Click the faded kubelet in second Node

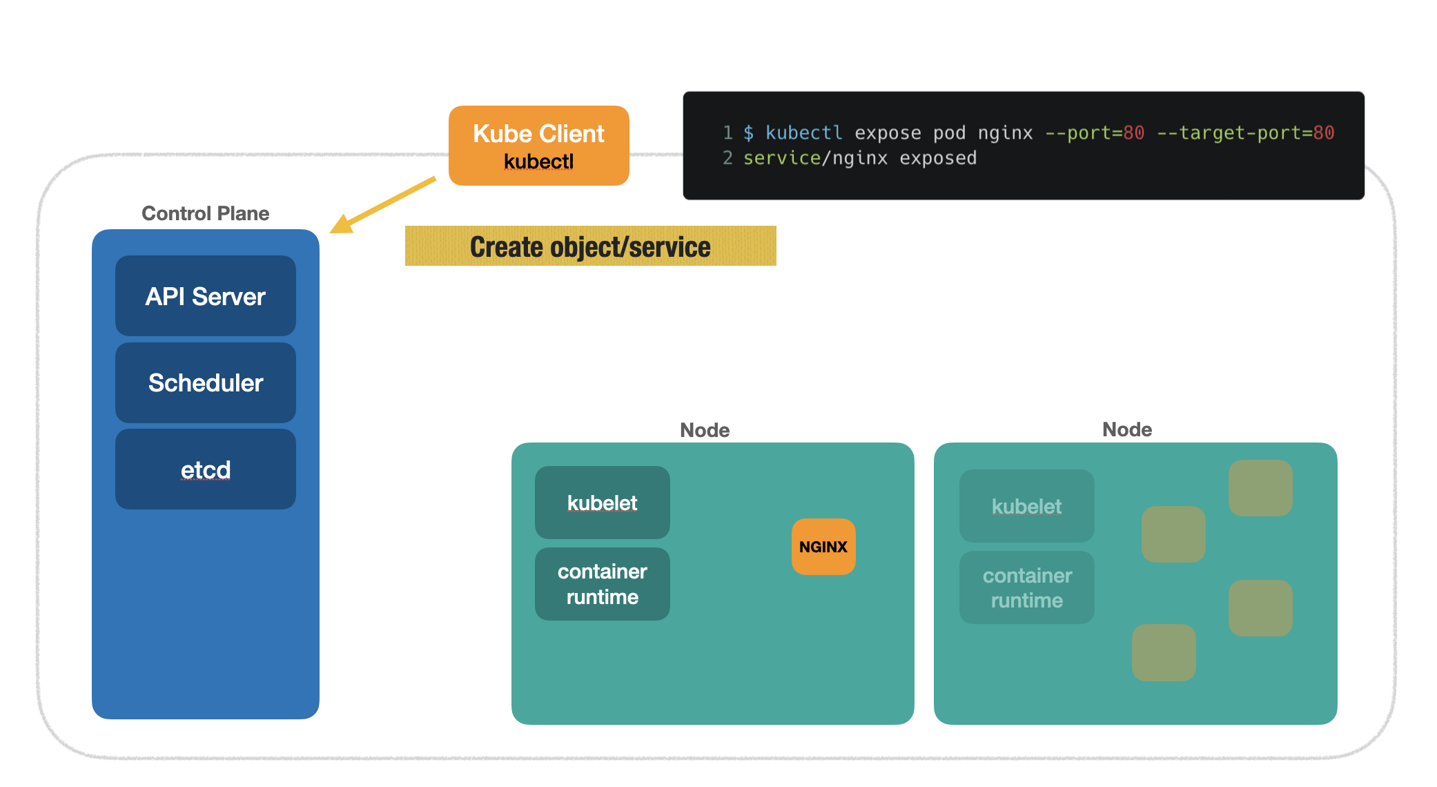[1026, 506]
